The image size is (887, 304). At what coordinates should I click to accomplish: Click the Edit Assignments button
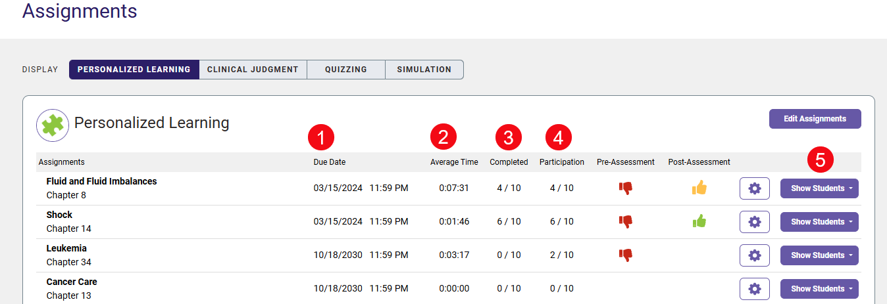coord(815,119)
